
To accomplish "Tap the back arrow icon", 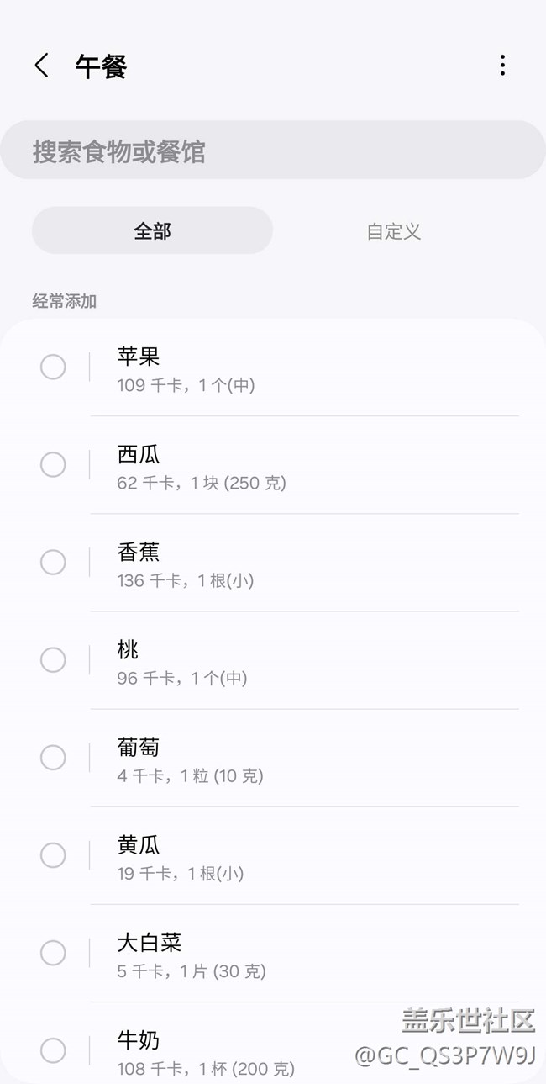I will [x=42, y=66].
